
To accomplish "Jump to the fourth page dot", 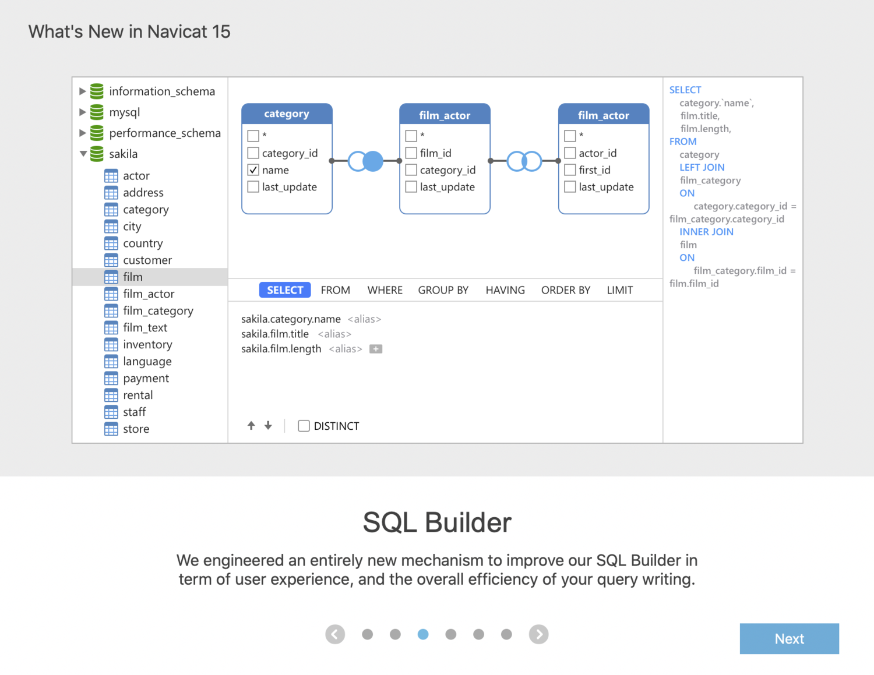I will (x=451, y=634).
